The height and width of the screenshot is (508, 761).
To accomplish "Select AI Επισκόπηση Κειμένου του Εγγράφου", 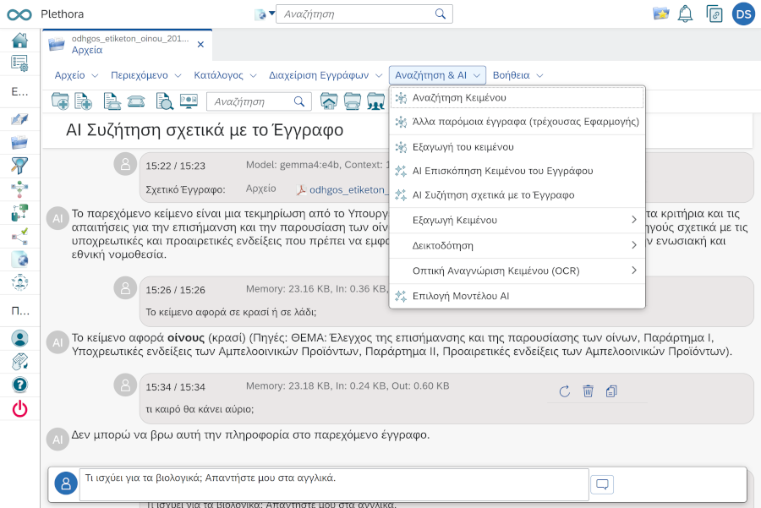I will (x=517, y=171).
